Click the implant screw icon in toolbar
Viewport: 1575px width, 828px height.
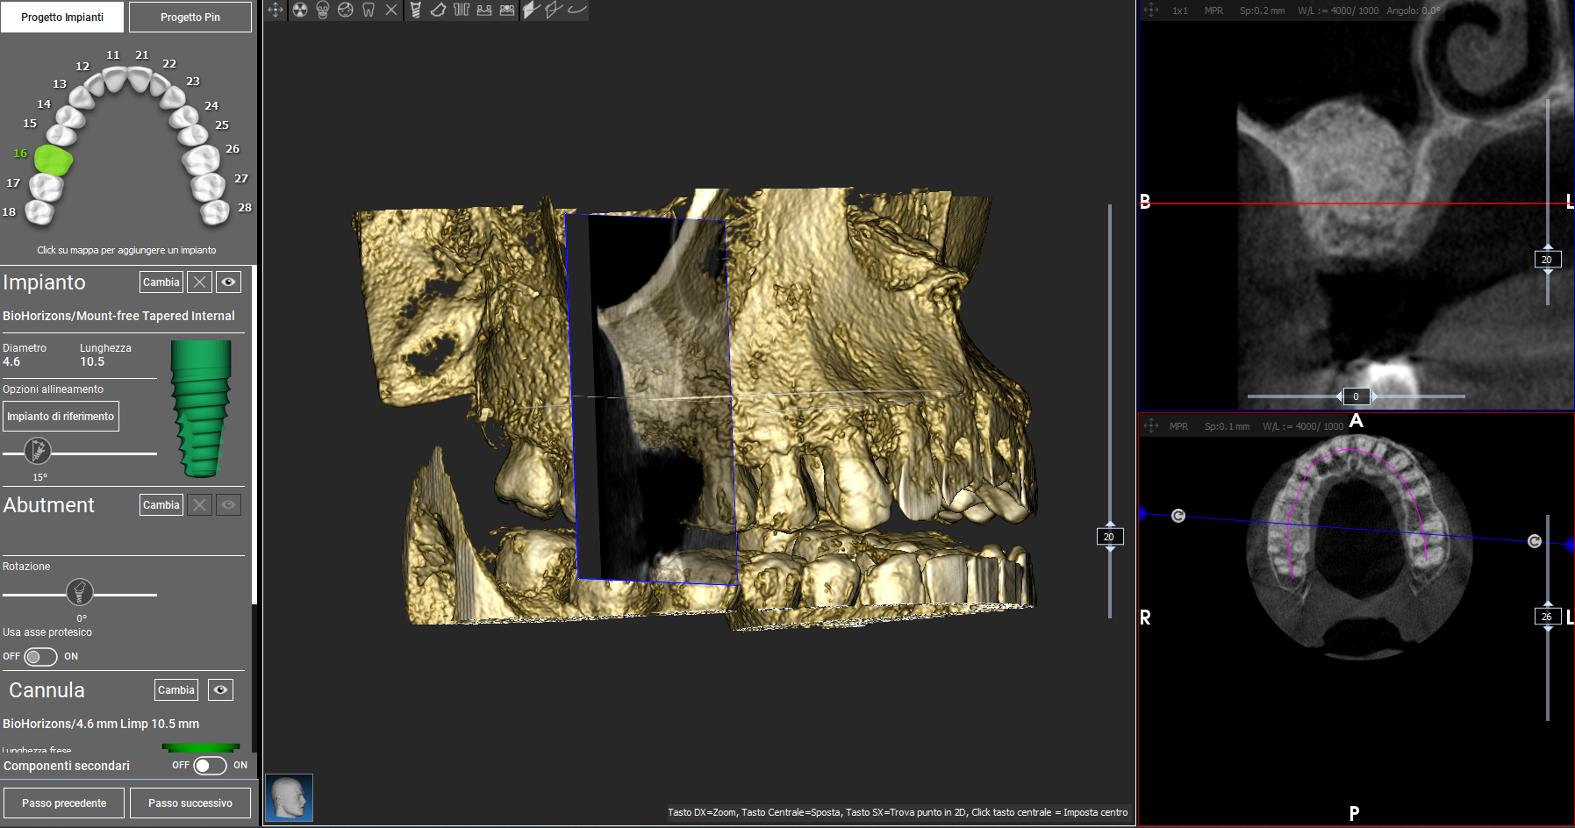click(x=415, y=10)
